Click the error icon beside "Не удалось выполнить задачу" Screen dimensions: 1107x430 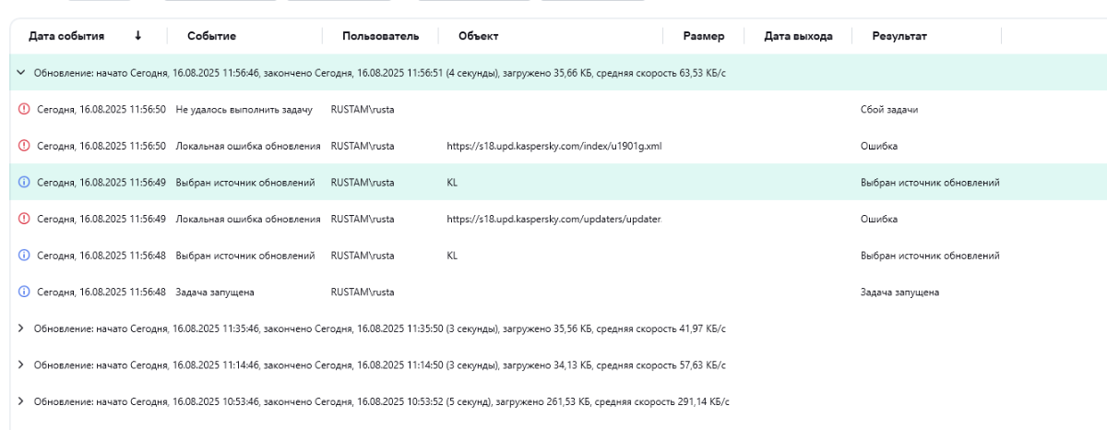(24, 109)
